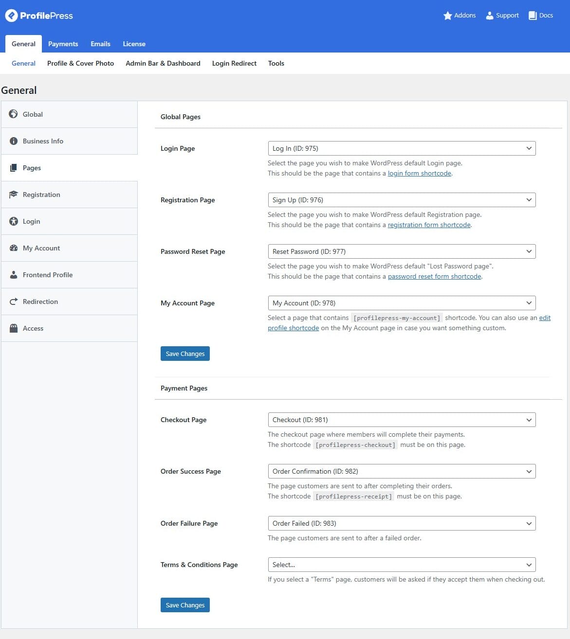Switch to the Emails tab
The image size is (570, 639).
100,44
